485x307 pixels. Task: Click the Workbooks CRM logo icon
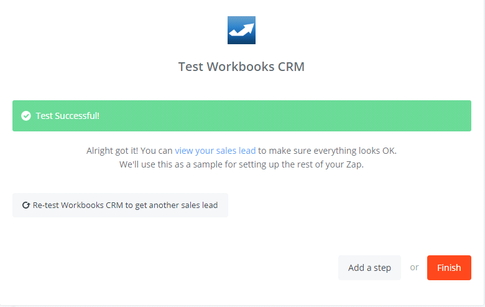point(241,30)
